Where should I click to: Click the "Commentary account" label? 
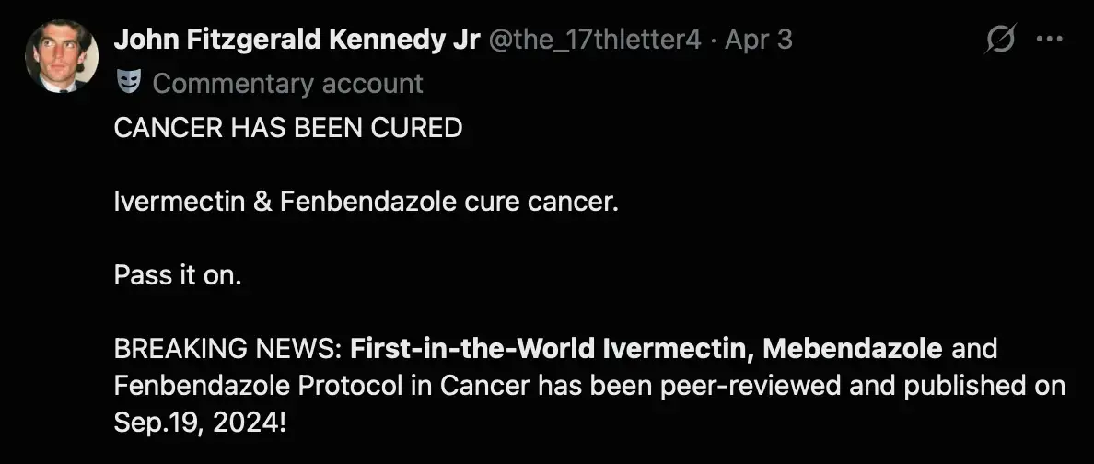(288, 84)
